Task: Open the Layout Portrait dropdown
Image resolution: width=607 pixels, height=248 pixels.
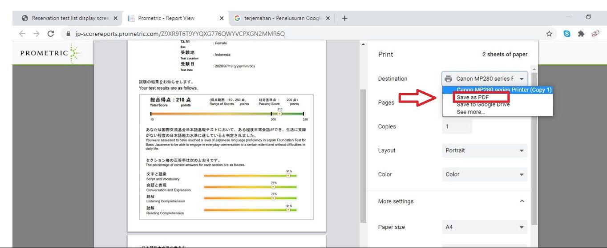Action: pyautogui.click(x=485, y=150)
